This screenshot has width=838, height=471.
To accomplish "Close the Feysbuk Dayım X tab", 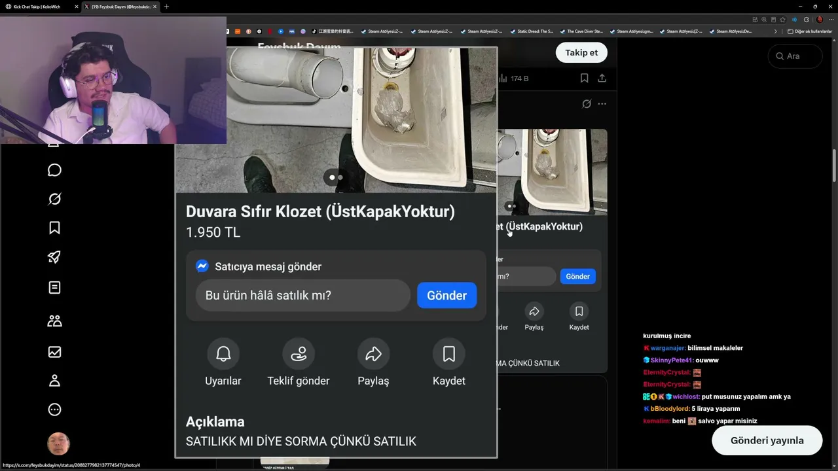I will point(155,7).
